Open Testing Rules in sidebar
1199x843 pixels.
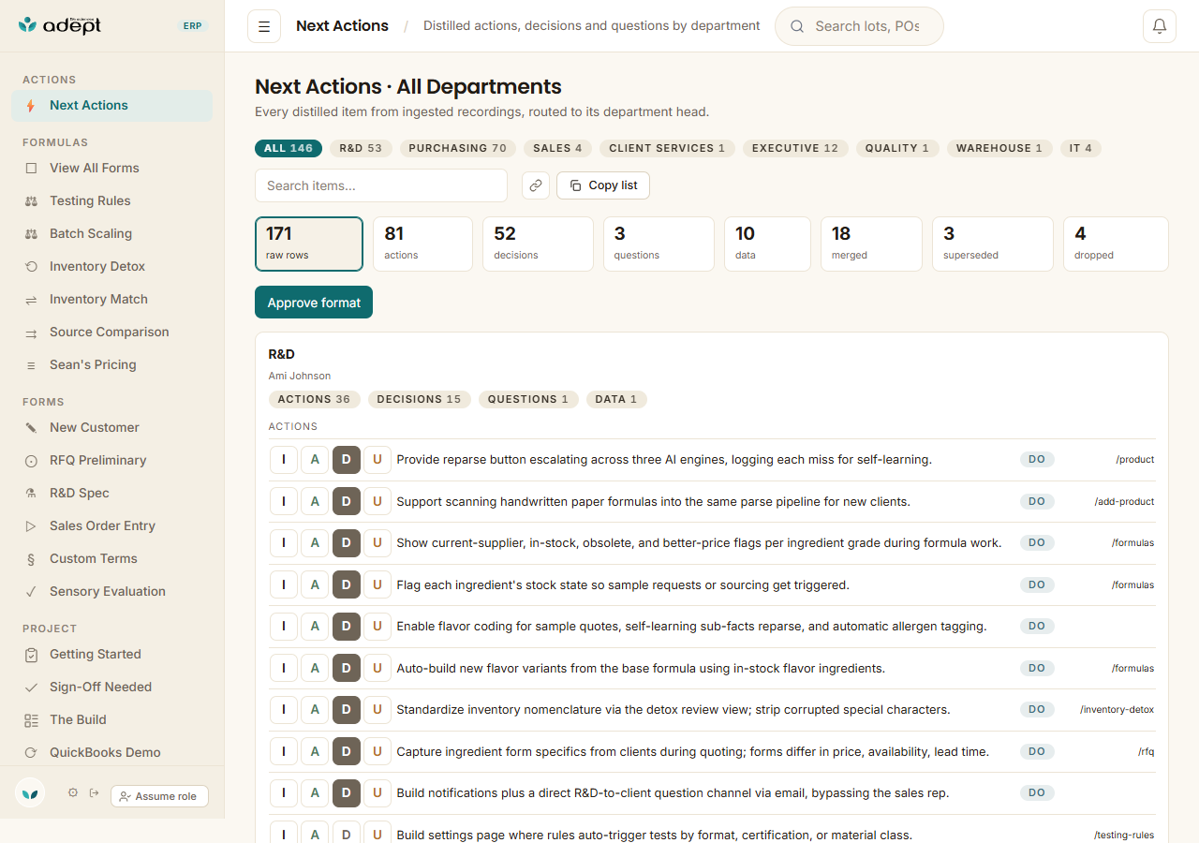pyautogui.click(x=112, y=200)
